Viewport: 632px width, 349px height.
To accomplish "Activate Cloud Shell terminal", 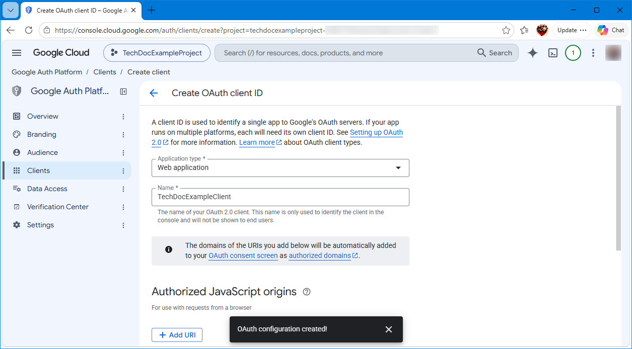I will coord(553,53).
